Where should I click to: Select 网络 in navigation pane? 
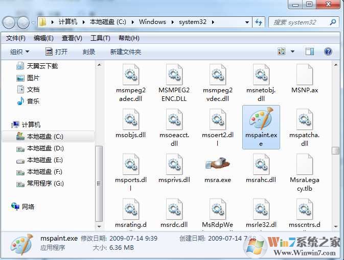click(x=23, y=206)
